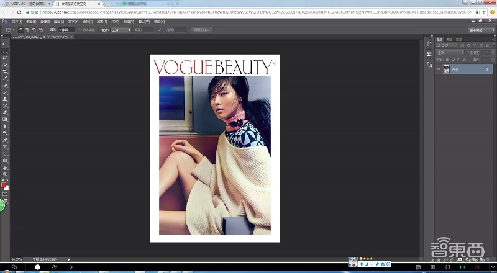
Task: Open the layer blend mode dropdown
Action: [450, 52]
